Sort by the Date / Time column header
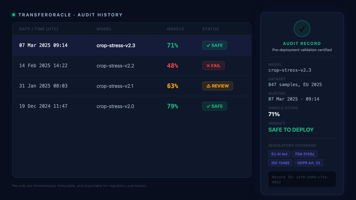 coord(39,29)
